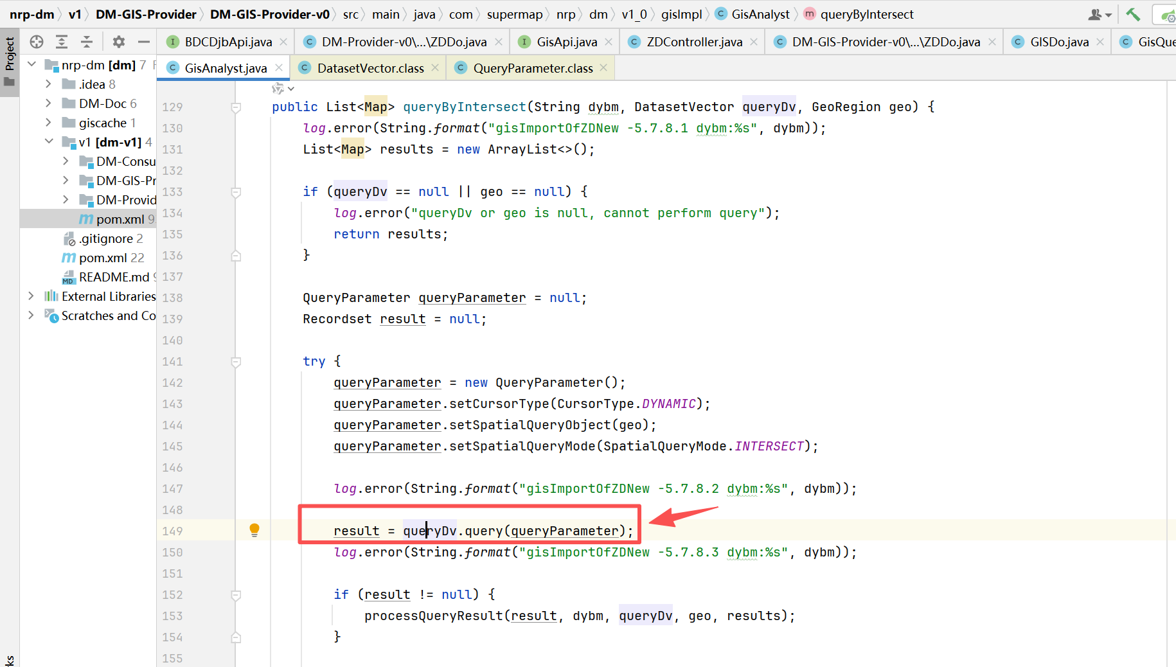Close the GisAnalyst.java tab
The height and width of the screenshot is (667, 1176).
click(279, 68)
